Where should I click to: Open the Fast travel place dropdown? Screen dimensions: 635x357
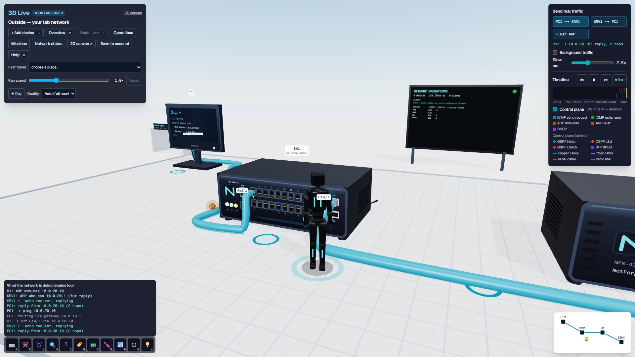click(85, 67)
